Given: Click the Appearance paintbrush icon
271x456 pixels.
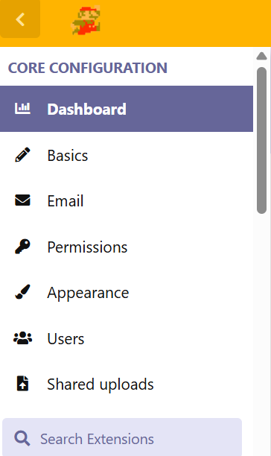Looking at the screenshot, I should click(x=22, y=292).
